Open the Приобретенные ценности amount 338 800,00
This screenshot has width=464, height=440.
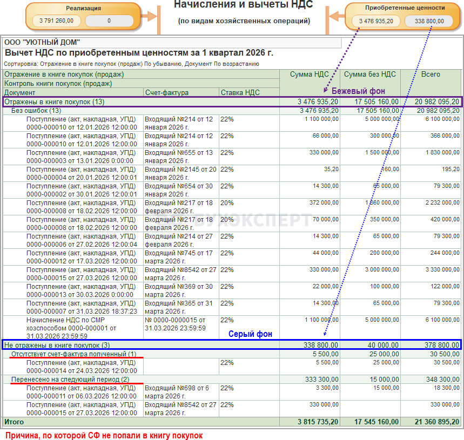(429, 21)
